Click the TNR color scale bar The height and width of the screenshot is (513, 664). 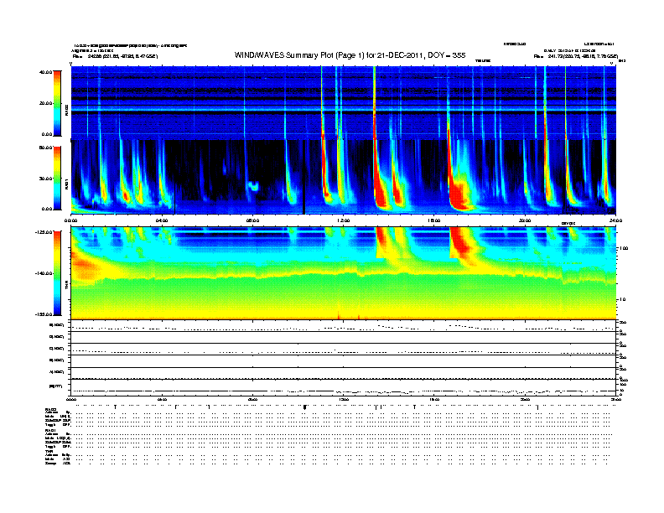57,273
